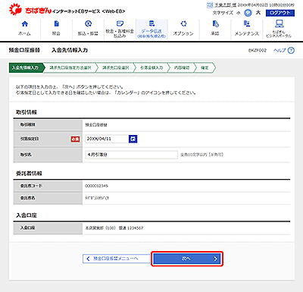
Task: Click the 取引情報 section heading
Action: [x=27, y=112]
